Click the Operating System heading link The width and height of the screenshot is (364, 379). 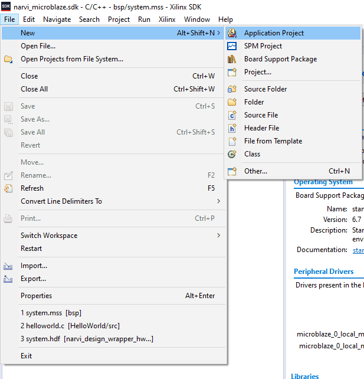(323, 182)
